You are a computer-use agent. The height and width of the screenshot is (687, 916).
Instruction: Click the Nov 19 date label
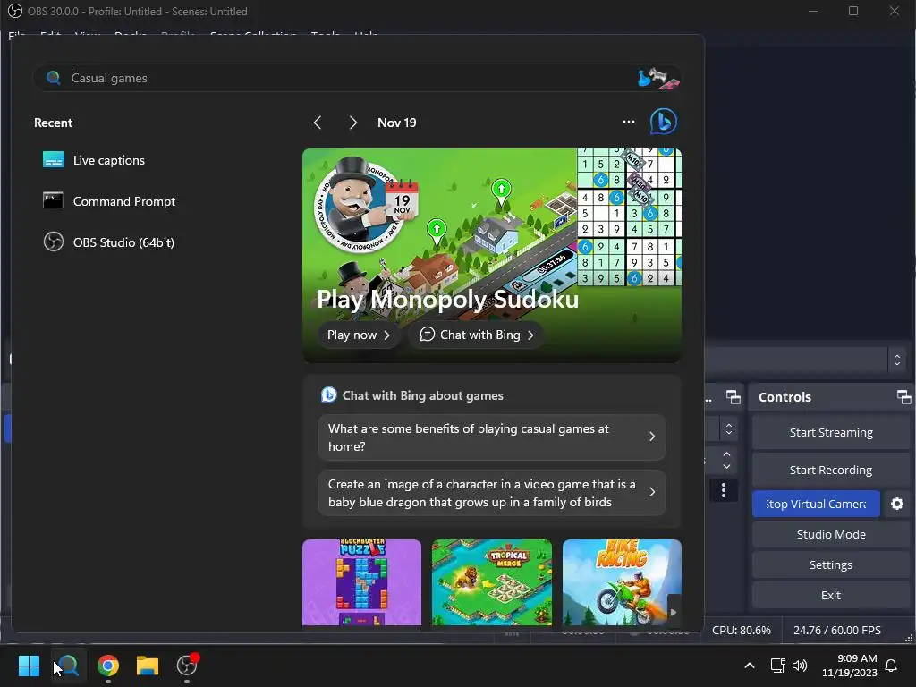(x=396, y=123)
